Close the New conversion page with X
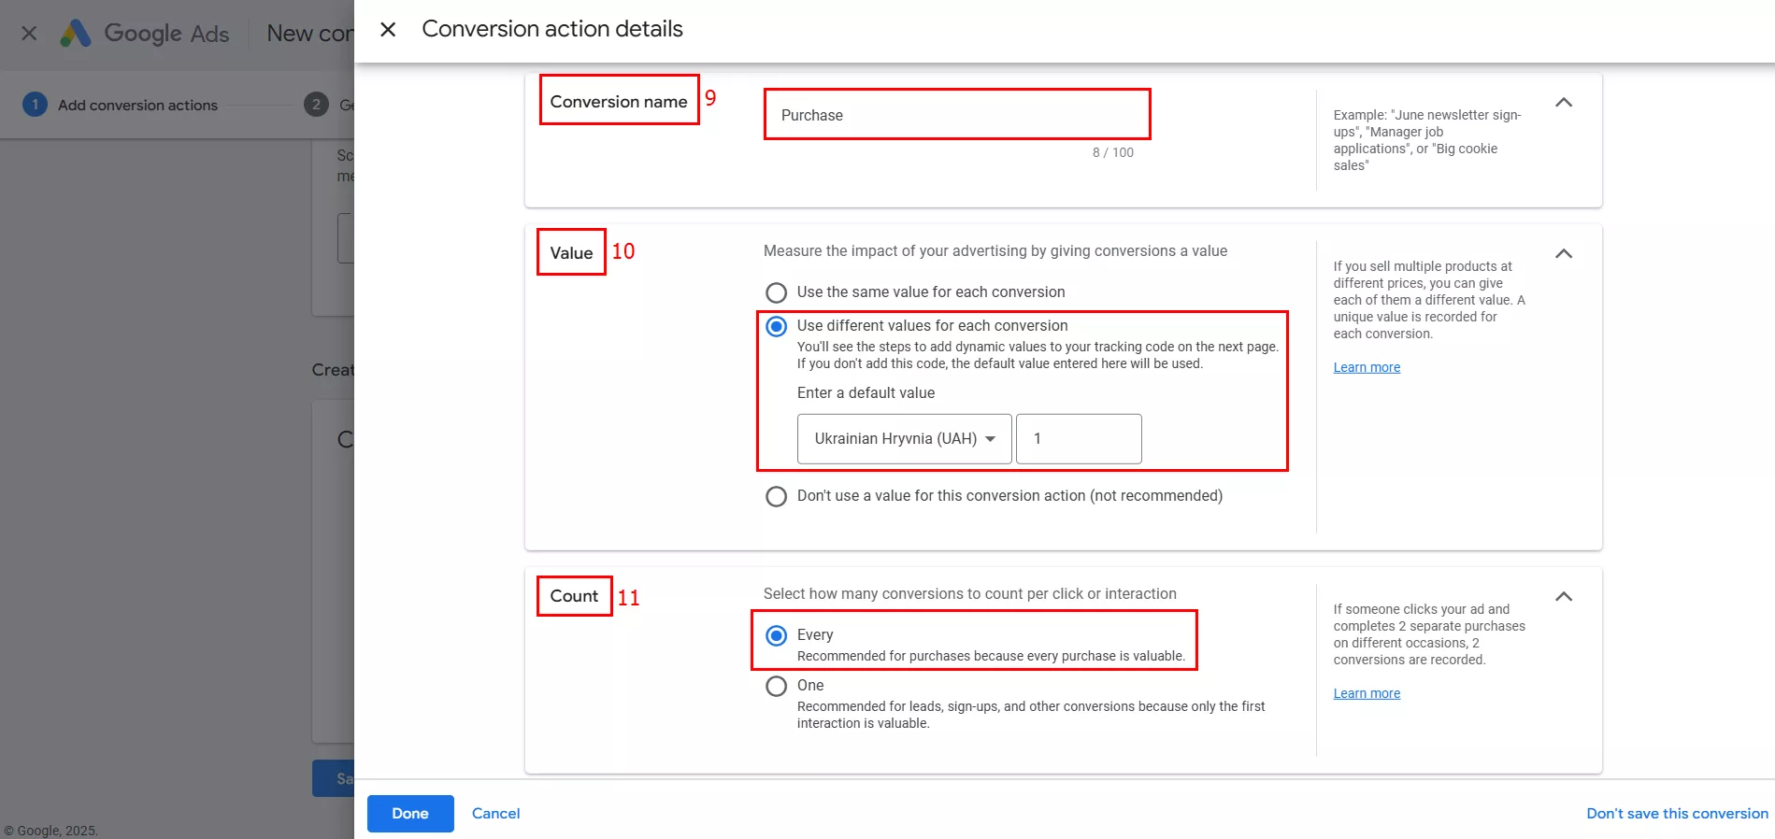 (x=29, y=34)
